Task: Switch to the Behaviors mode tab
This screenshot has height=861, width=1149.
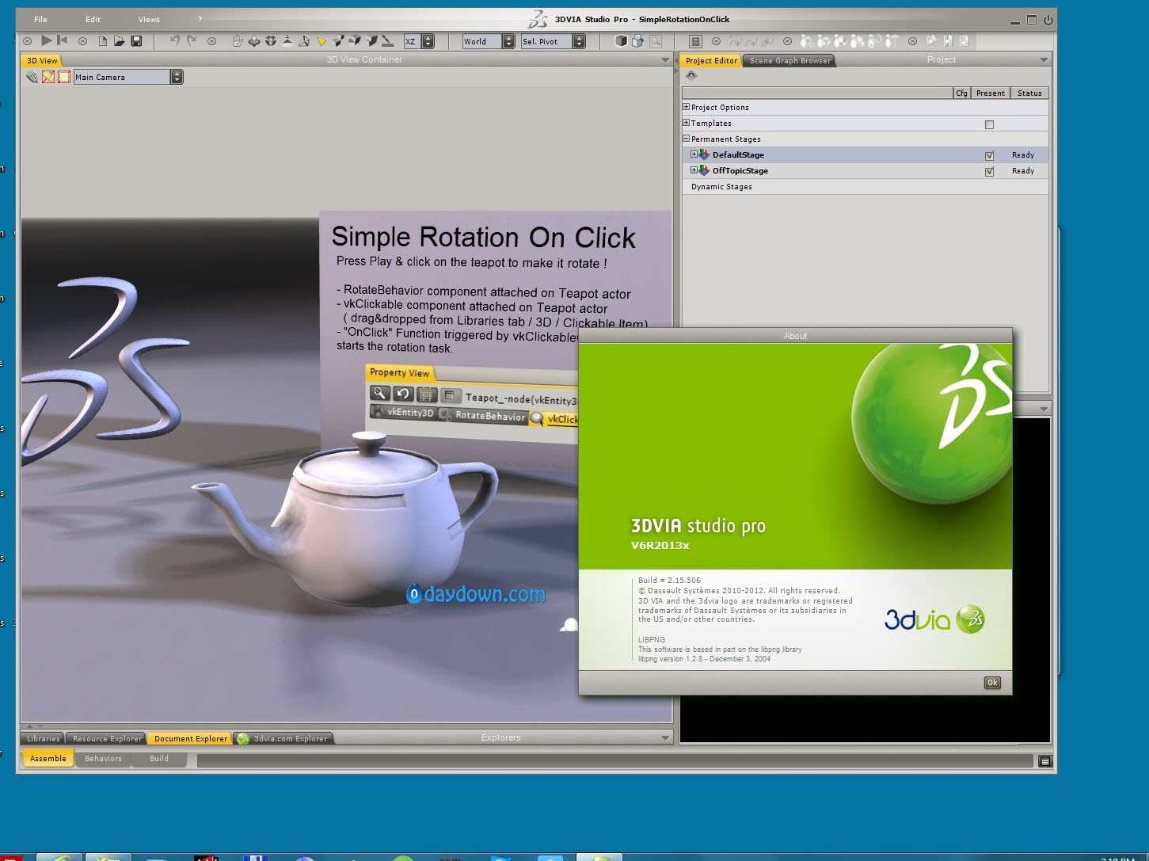Action: (x=103, y=758)
